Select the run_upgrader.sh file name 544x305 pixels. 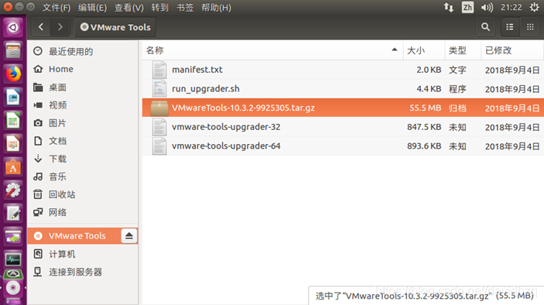coord(205,89)
